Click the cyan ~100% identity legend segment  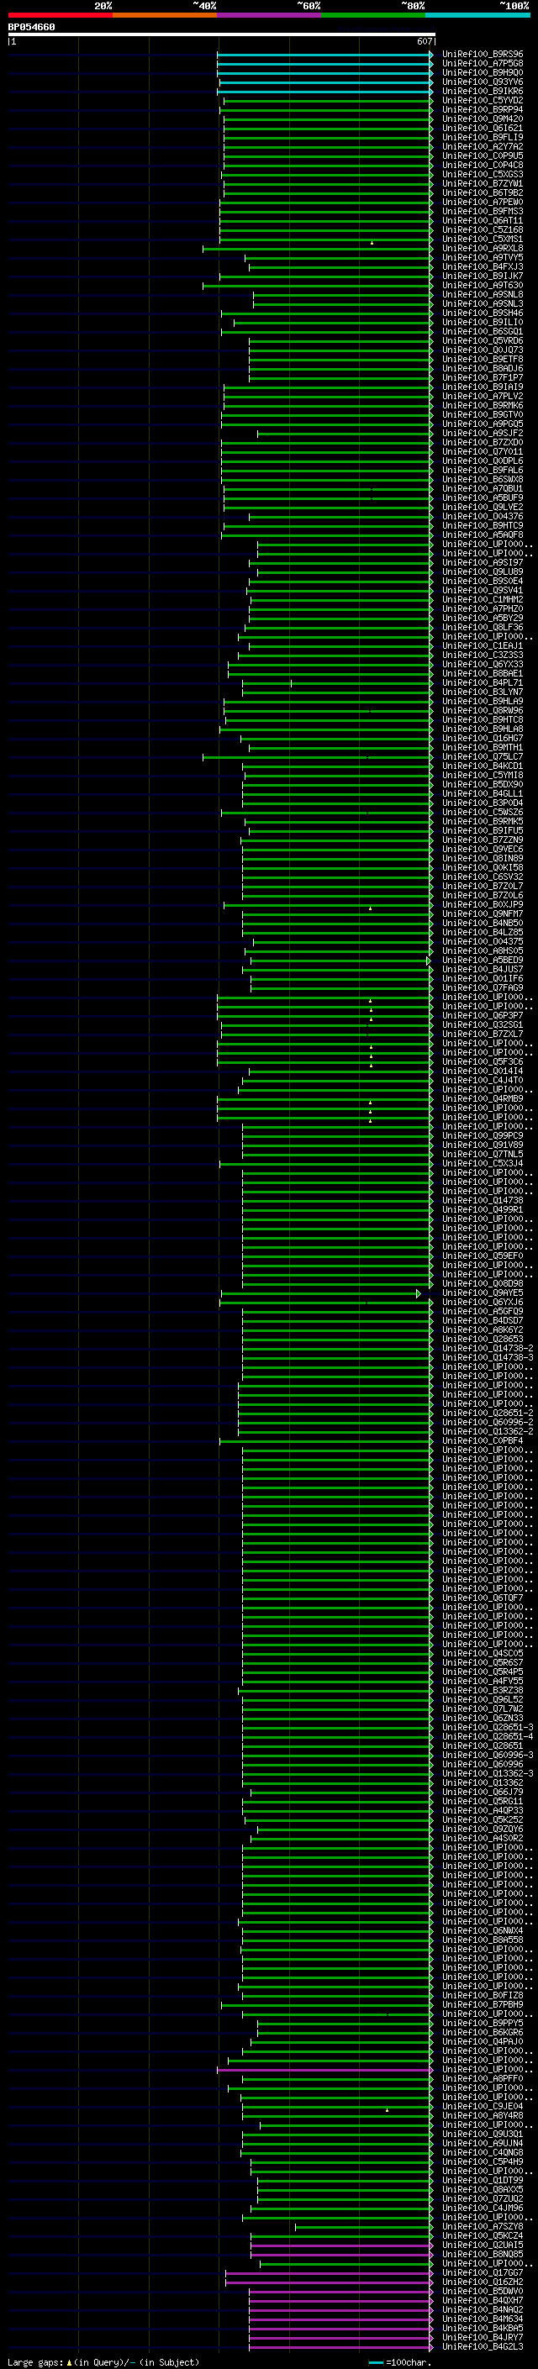pos(478,15)
